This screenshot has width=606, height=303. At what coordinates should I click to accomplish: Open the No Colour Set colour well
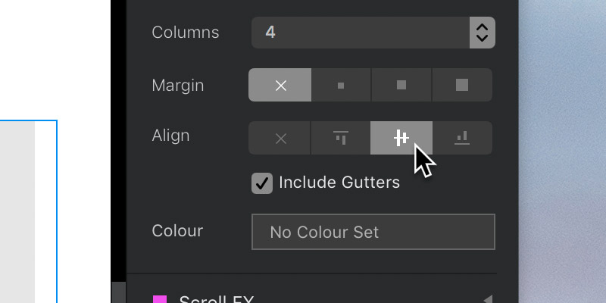click(x=373, y=232)
